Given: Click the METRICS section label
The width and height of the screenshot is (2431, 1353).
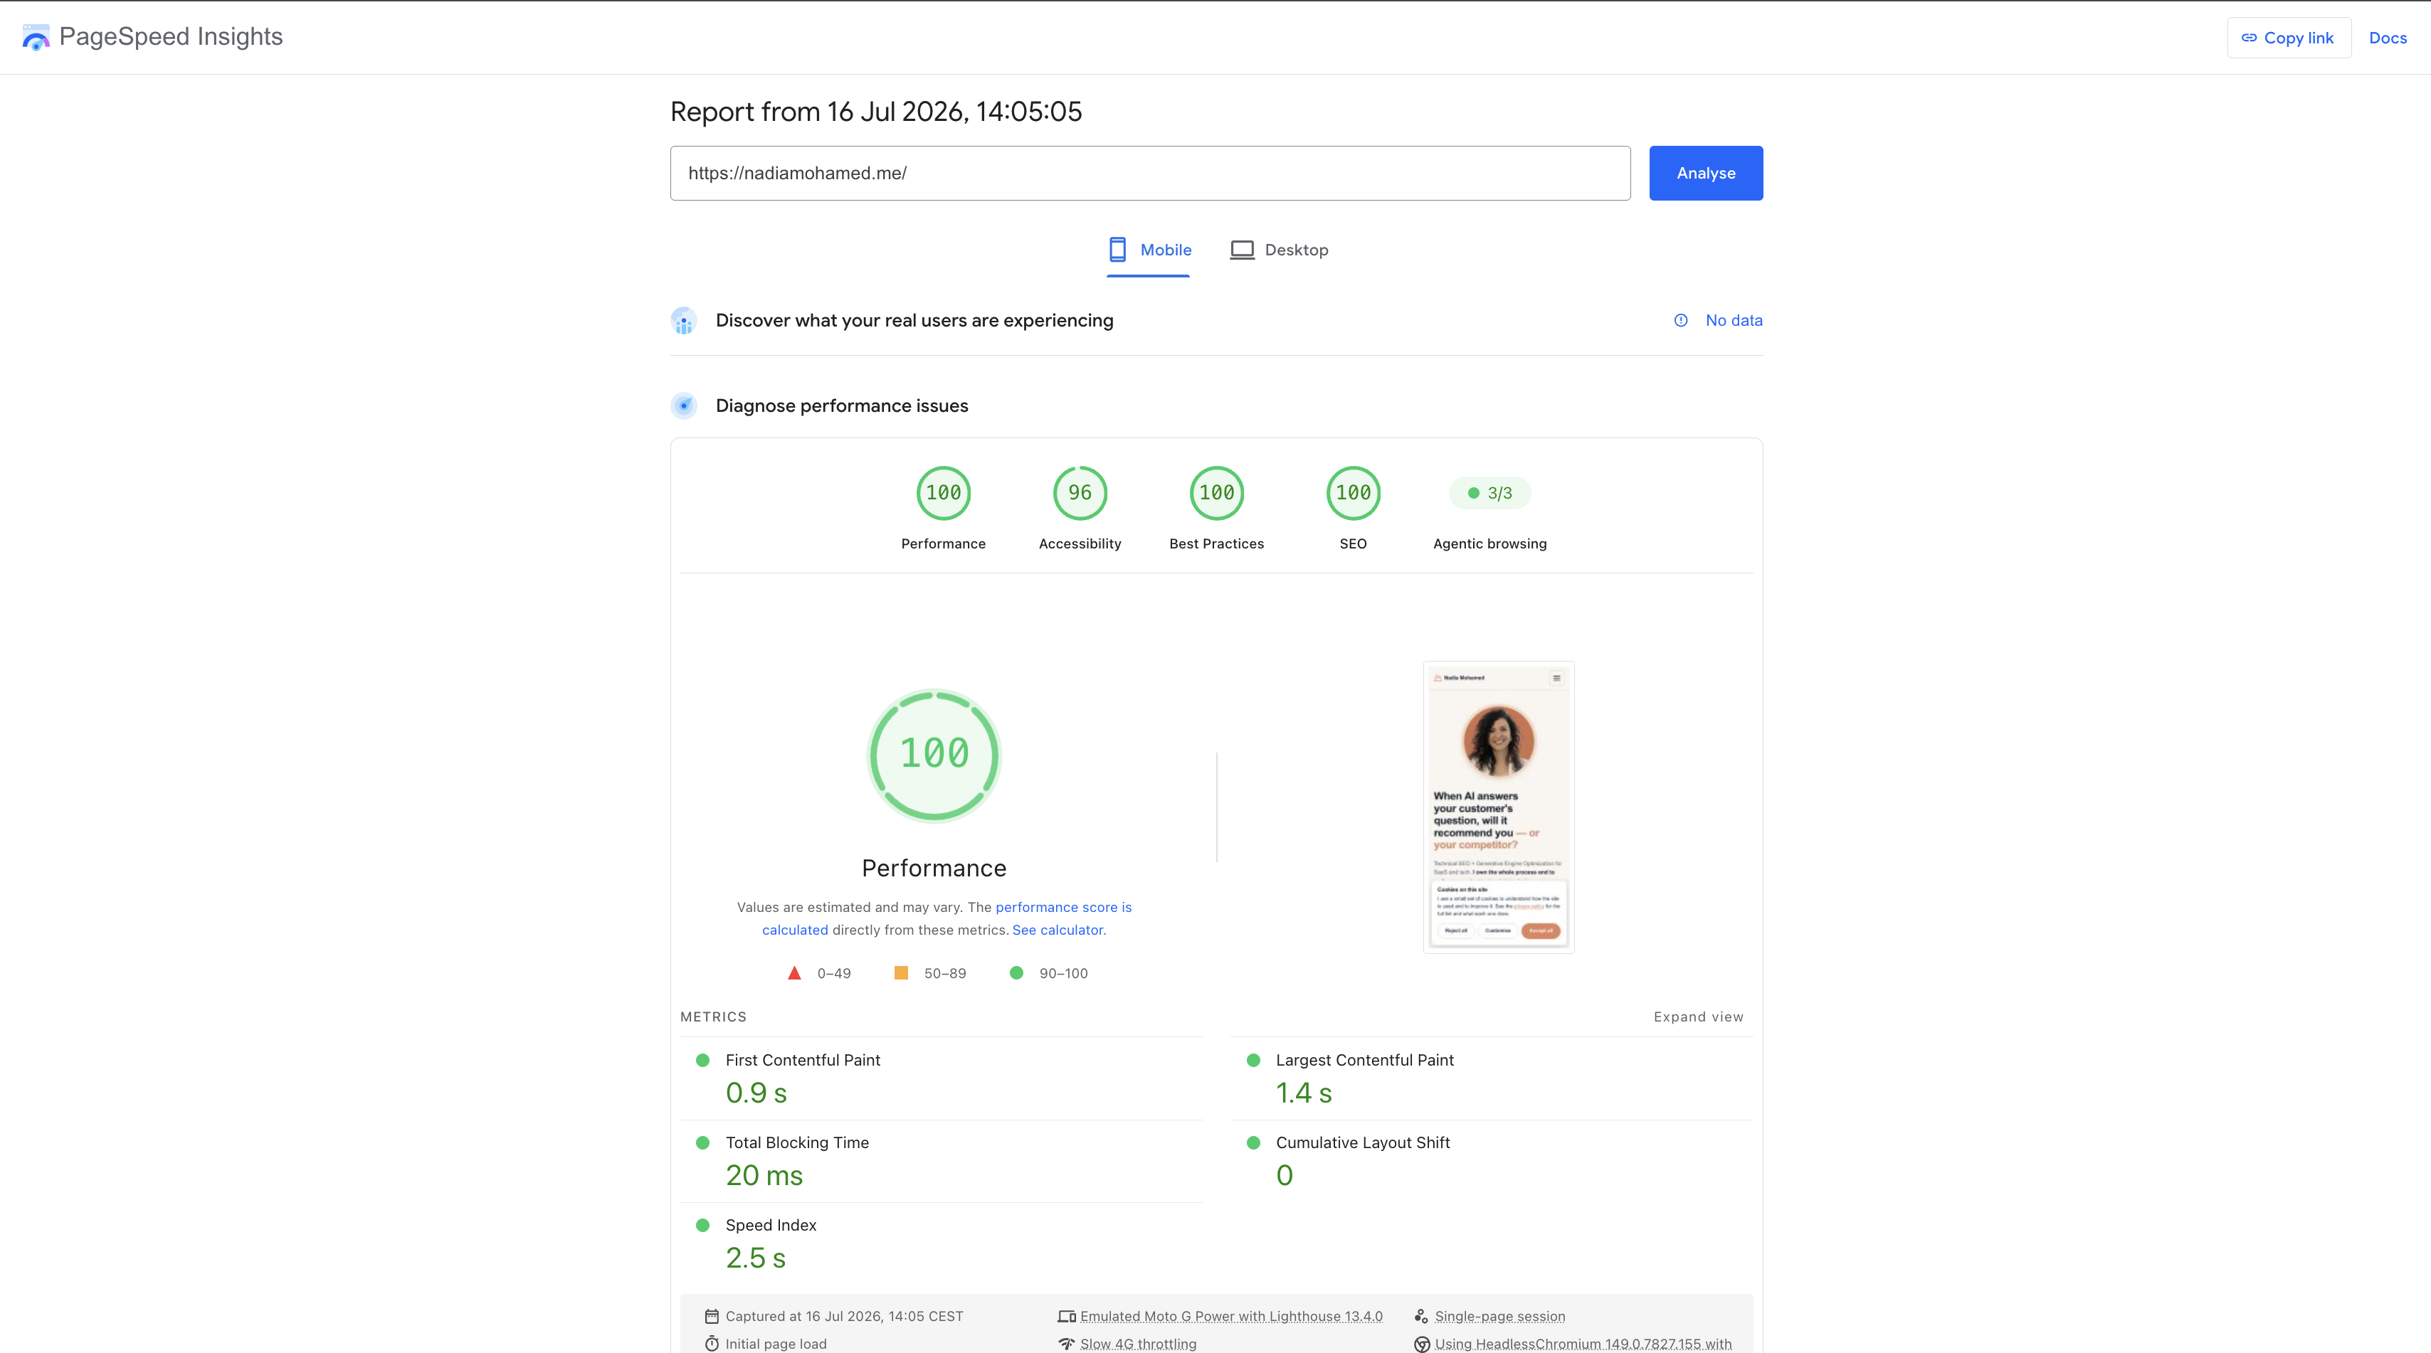Looking at the screenshot, I should 712,1017.
